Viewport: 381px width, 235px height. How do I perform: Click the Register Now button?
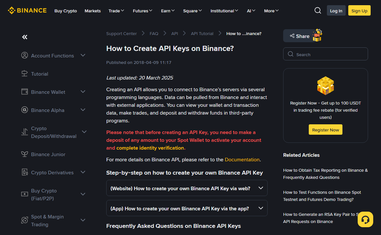pyautogui.click(x=325, y=130)
